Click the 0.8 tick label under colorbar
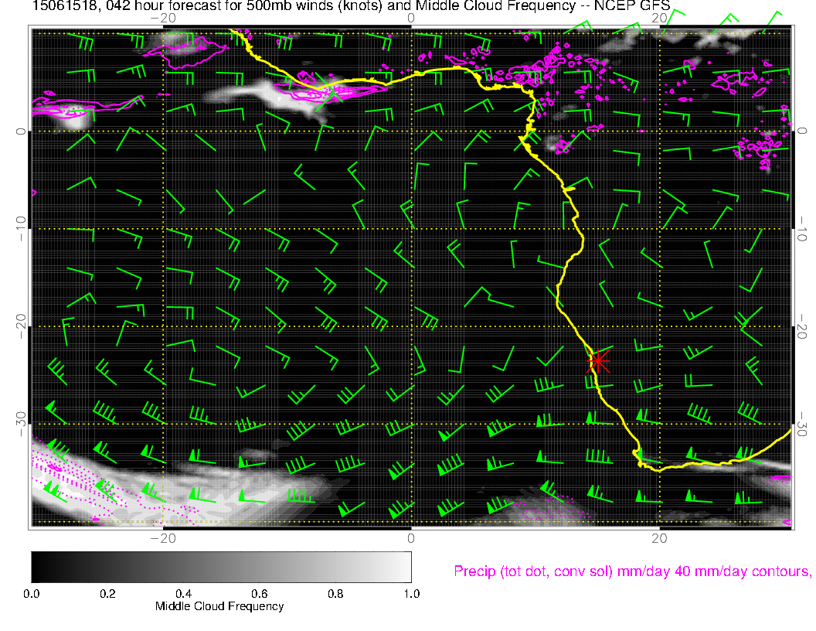This screenshot has height=631, width=816. [x=335, y=594]
